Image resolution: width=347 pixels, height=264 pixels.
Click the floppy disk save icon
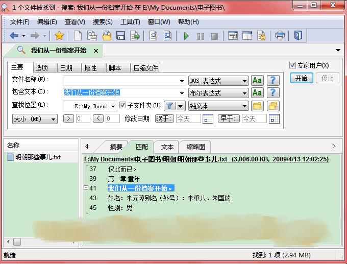pos(120,35)
